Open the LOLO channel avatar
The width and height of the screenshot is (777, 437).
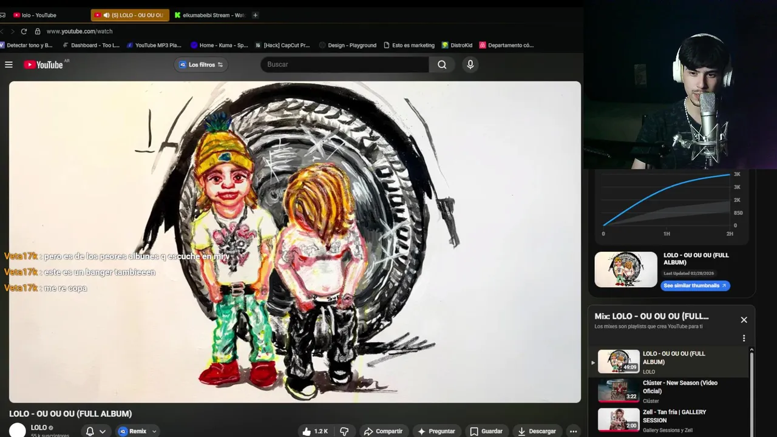(18, 430)
